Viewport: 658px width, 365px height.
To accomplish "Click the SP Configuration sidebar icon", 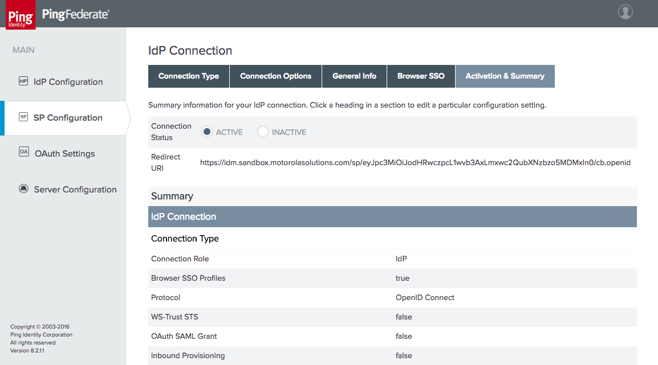I will 23,117.
